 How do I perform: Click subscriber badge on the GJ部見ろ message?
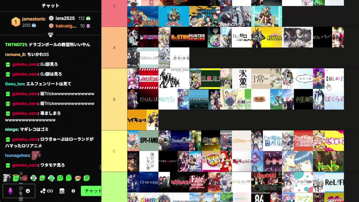pyautogui.click(x=8, y=64)
